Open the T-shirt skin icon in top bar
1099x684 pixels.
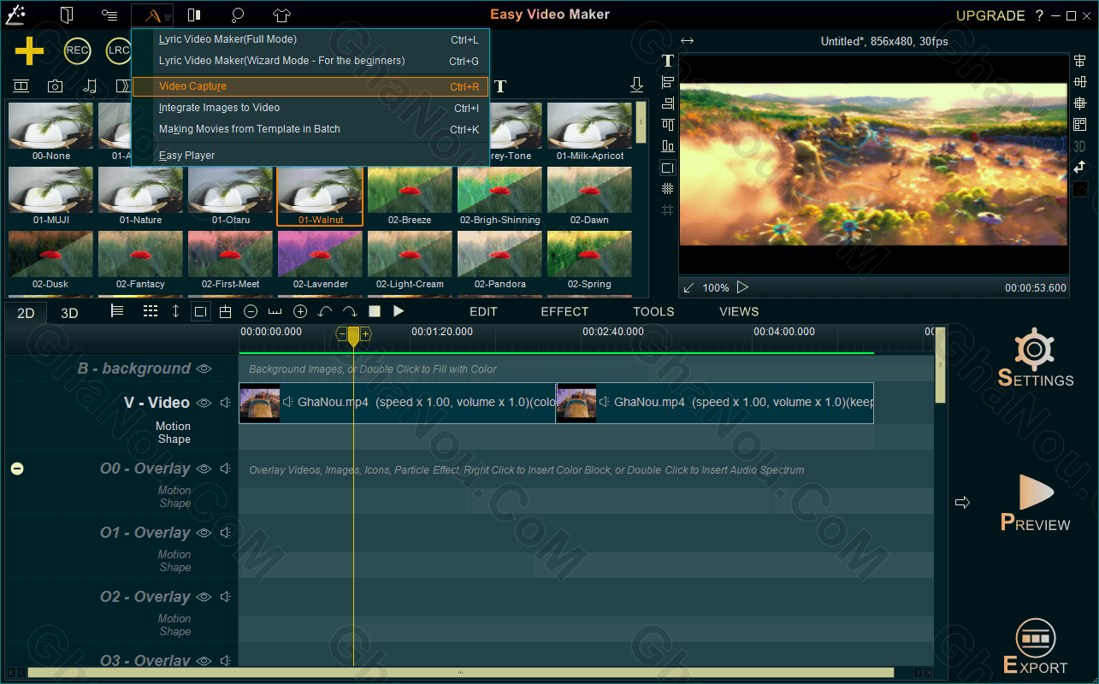282,15
